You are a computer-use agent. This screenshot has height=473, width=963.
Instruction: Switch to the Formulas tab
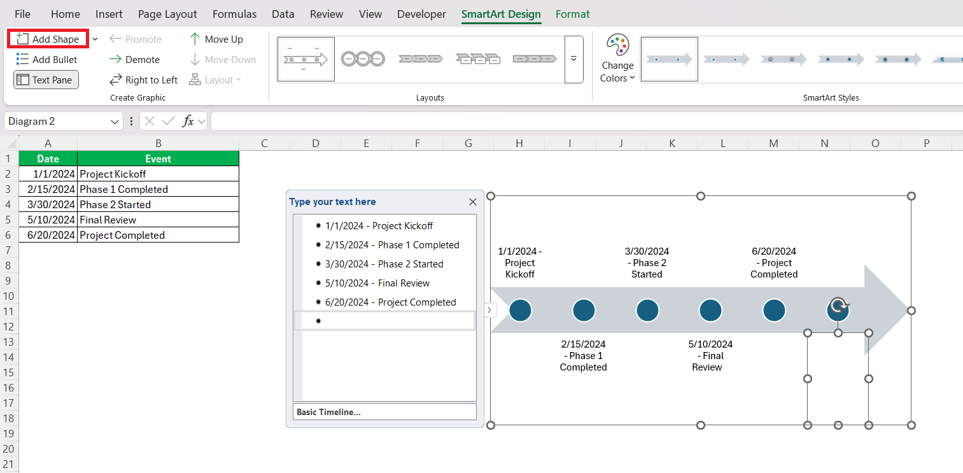[x=235, y=14]
